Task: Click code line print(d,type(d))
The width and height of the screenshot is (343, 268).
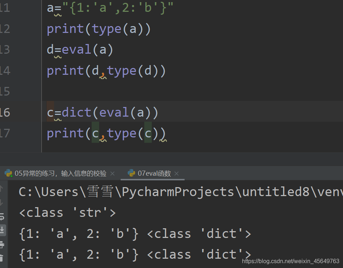Action: 106,71
